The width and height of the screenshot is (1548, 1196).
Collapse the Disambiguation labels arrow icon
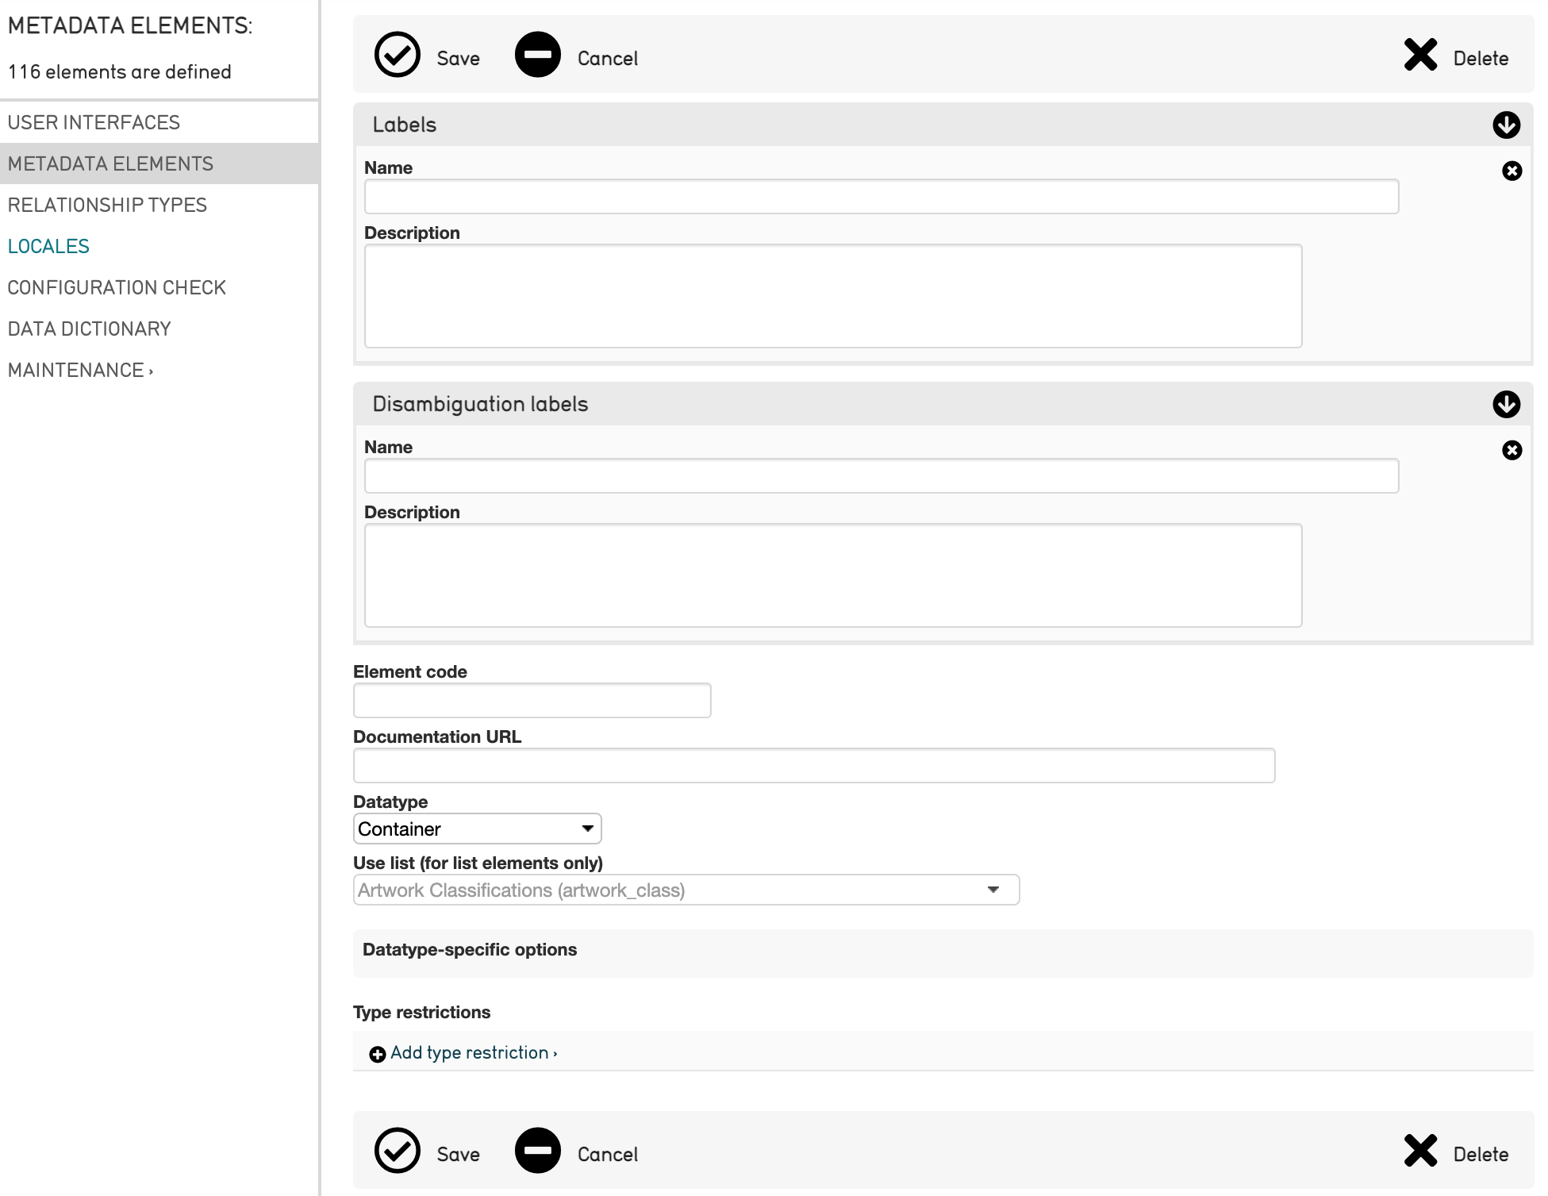1505,404
